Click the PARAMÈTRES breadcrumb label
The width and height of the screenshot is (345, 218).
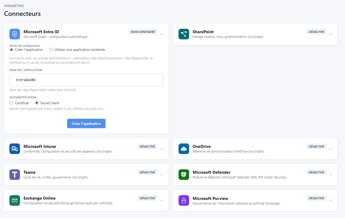14,6
